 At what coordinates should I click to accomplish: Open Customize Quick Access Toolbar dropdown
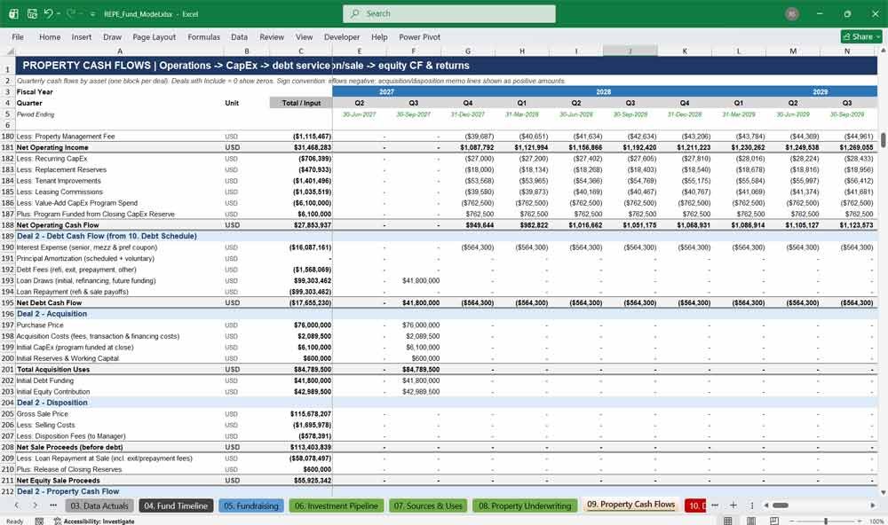[92, 14]
